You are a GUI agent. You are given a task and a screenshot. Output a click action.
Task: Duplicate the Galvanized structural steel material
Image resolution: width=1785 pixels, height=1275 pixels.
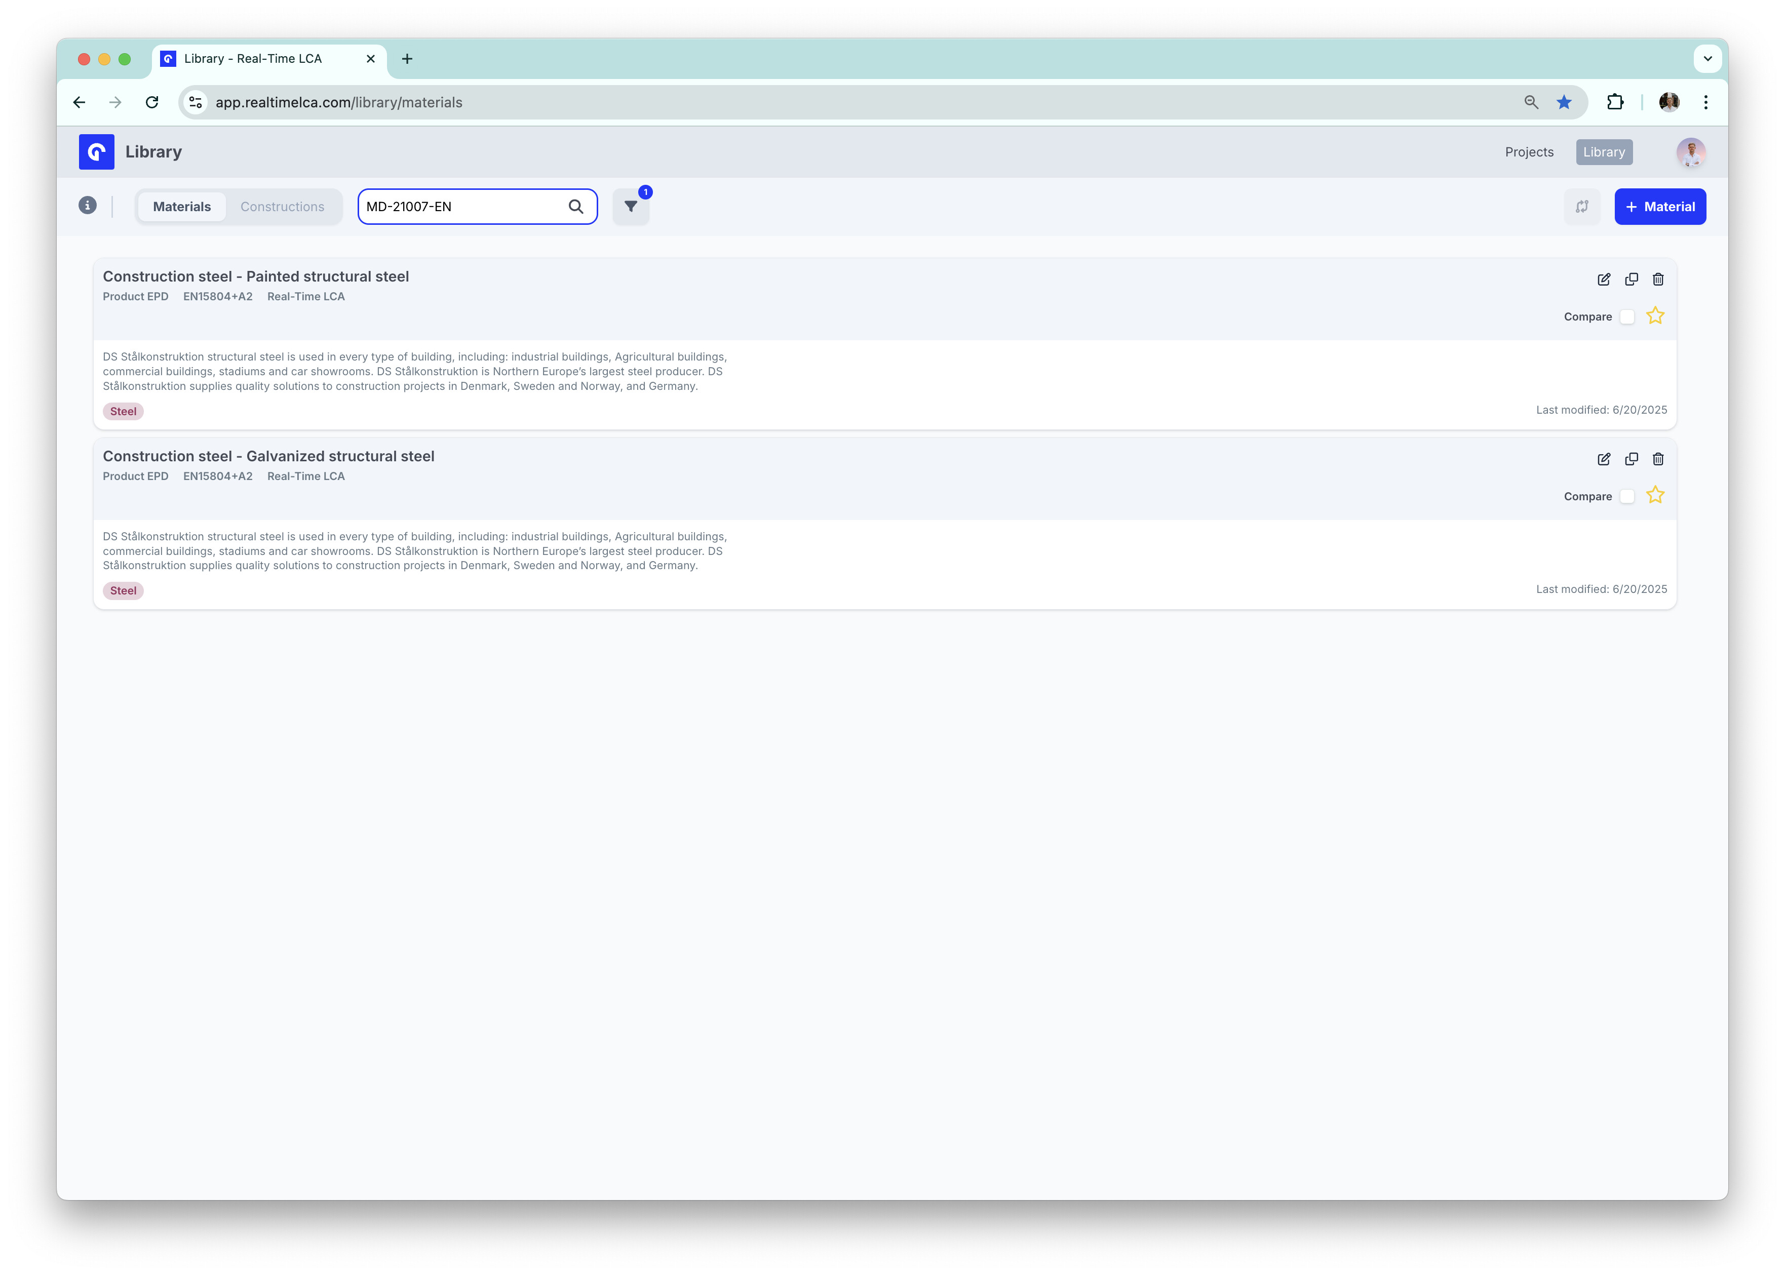(1631, 459)
